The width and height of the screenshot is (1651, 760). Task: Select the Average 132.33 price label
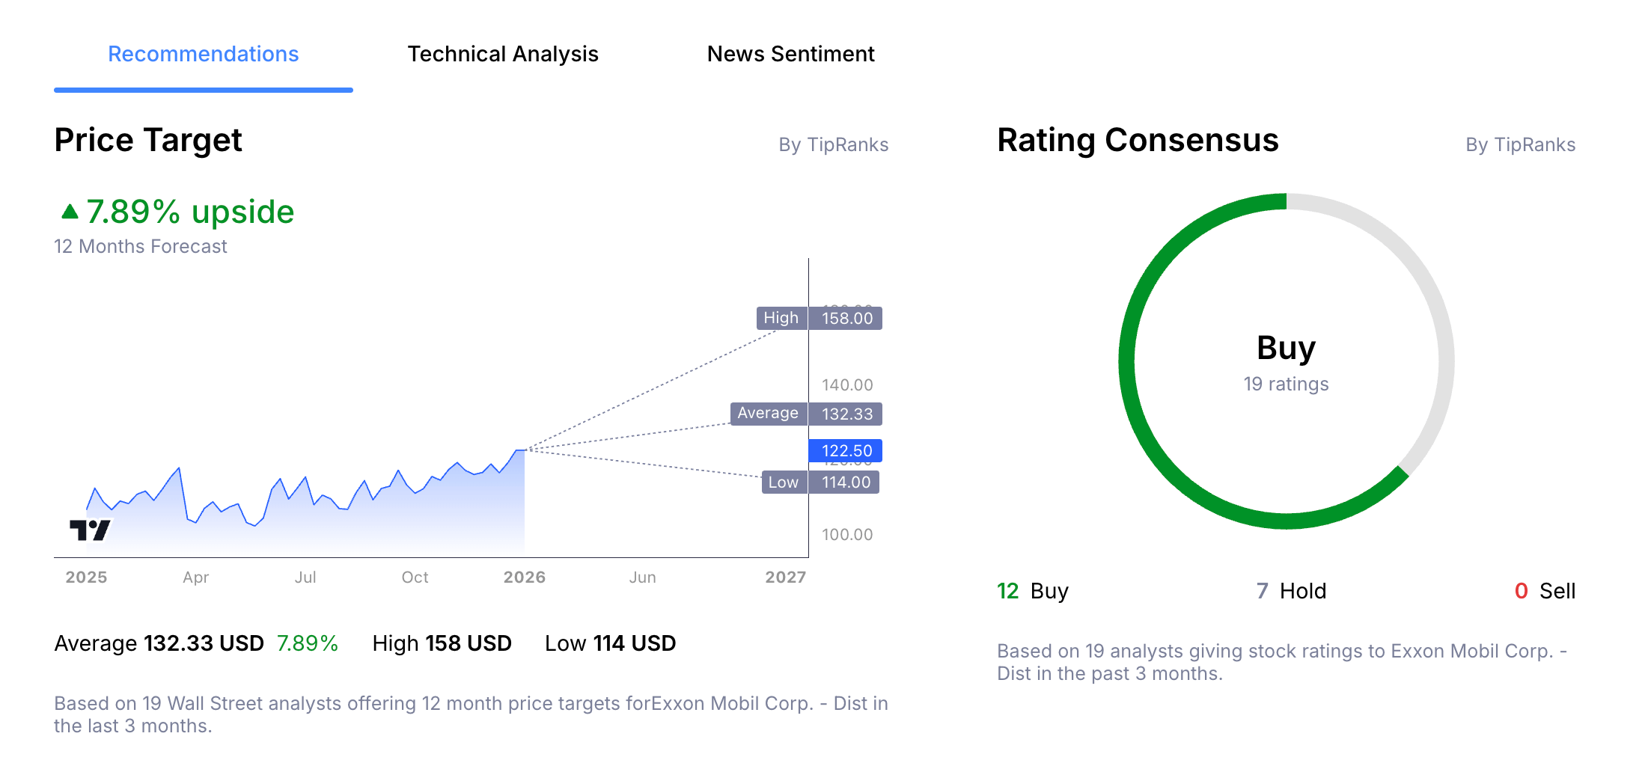click(806, 413)
